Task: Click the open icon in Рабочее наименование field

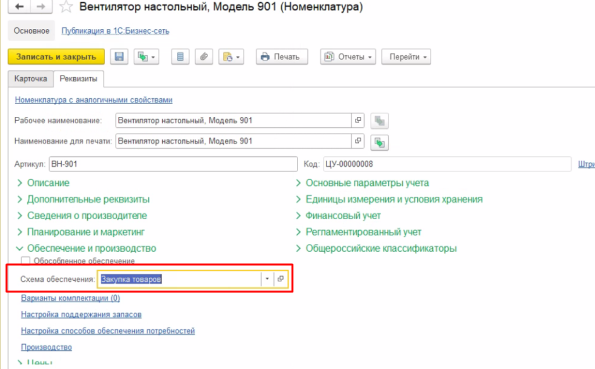Action: (x=359, y=121)
